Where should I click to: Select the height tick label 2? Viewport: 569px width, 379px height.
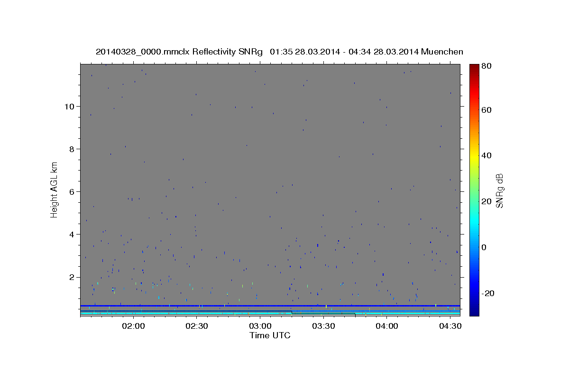[71, 277]
